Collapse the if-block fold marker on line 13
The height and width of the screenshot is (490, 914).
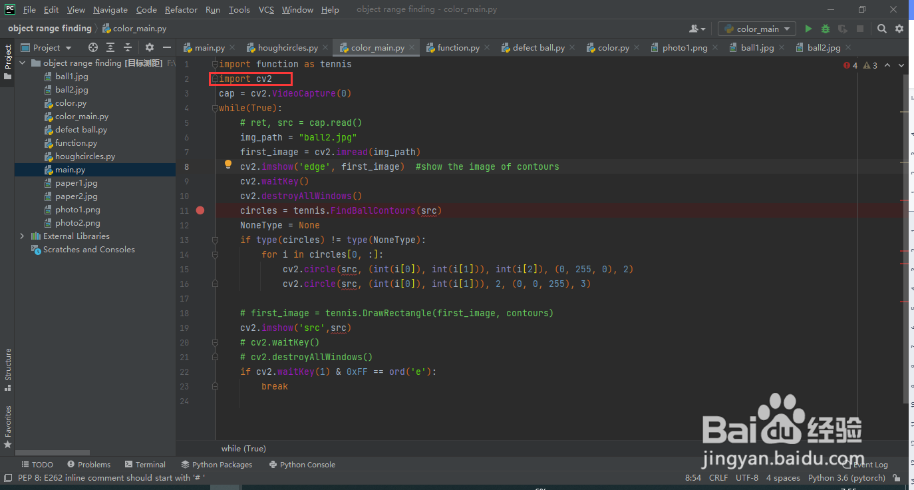click(215, 240)
